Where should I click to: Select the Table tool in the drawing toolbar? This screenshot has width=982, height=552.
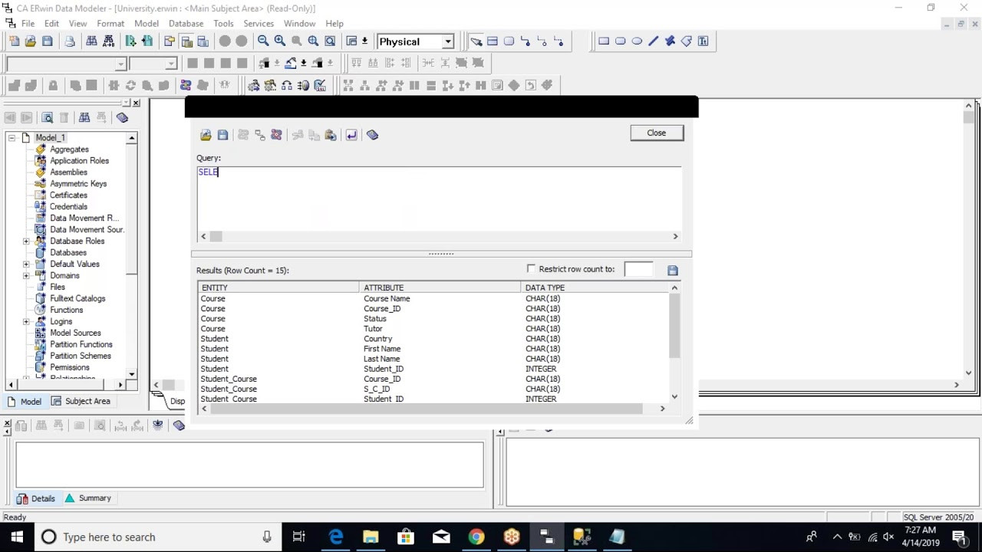(493, 41)
